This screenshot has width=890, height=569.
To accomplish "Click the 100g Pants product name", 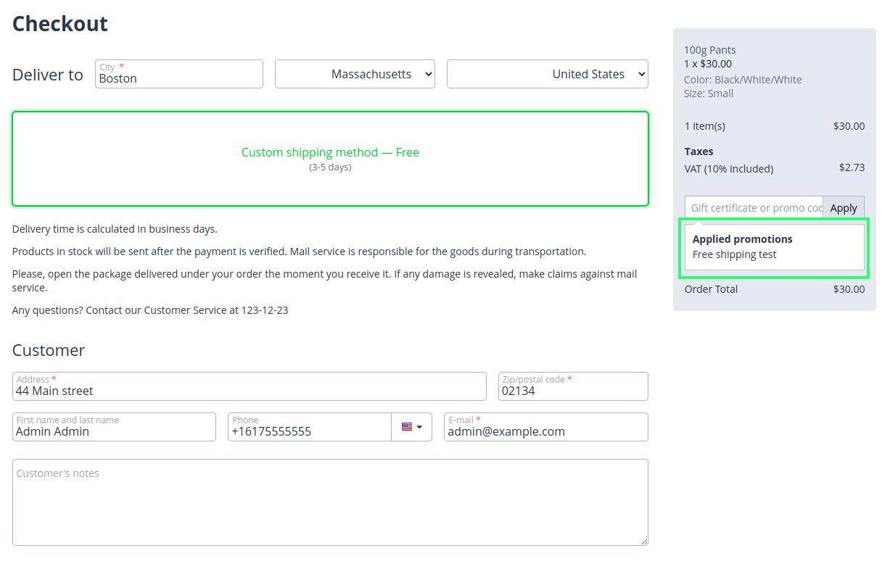I will (x=710, y=50).
